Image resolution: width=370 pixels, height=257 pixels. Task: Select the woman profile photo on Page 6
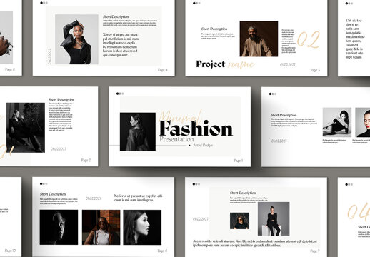(x=142, y=227)
